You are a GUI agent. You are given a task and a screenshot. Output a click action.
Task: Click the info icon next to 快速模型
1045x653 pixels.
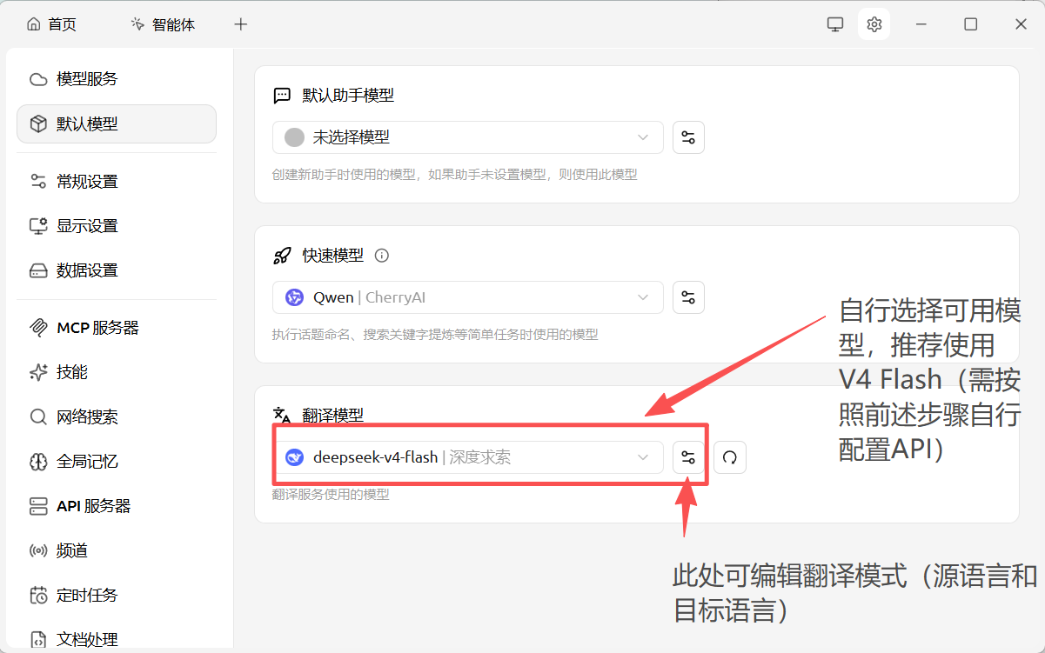point(381,256)
